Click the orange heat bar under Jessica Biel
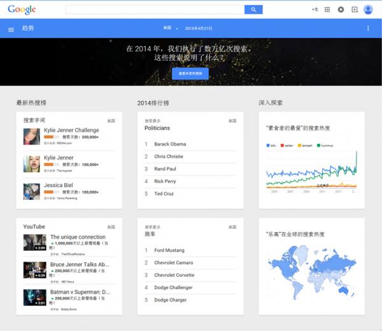 (52, 192)
